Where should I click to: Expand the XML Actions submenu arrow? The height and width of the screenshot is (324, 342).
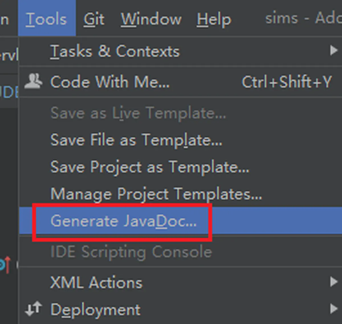click(x=333, y=282)
